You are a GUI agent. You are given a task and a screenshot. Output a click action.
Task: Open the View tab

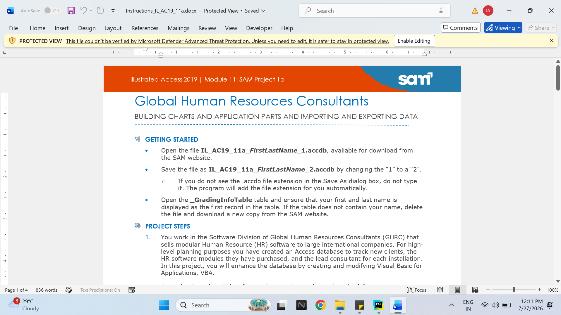coord(231,28)
